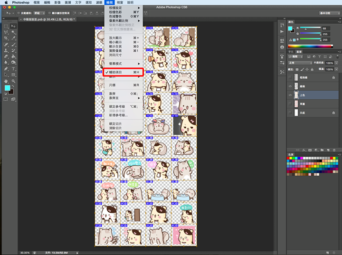Click the lock all padlock icon
The height and width of the screenshot is (255, 342).
[x=312, y=69]
